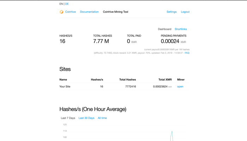Click the 100 chart axis label

click(x=65, y=137)
